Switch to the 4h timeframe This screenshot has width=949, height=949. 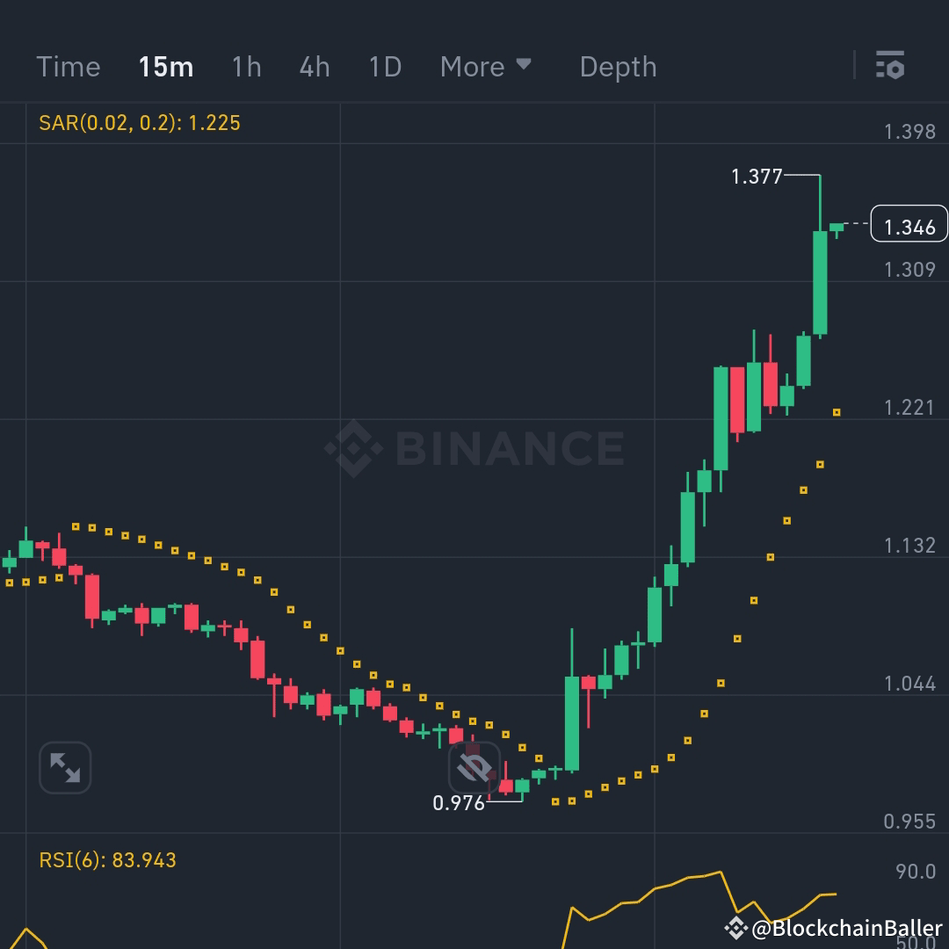[314, 66]
